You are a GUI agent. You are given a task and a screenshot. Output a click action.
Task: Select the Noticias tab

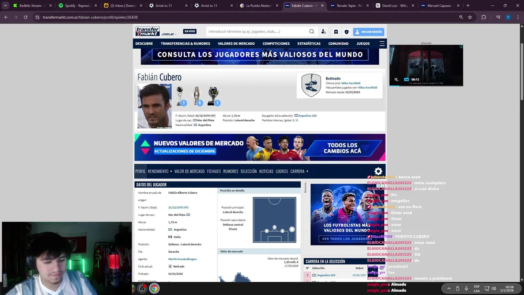point(266,171)
